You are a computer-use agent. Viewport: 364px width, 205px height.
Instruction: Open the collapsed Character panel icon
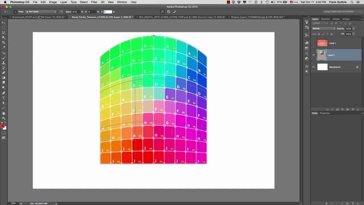pyautogui.click(x=307, y=67)
